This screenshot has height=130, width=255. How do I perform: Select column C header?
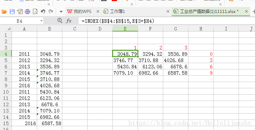pyautogui.click(x=75, y=29)
